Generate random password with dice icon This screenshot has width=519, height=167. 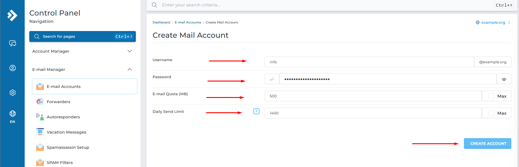(x=272, y=79)
